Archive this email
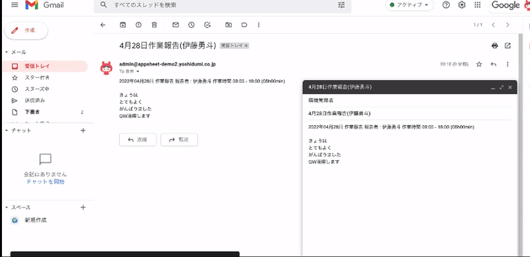 coord(123,25)
